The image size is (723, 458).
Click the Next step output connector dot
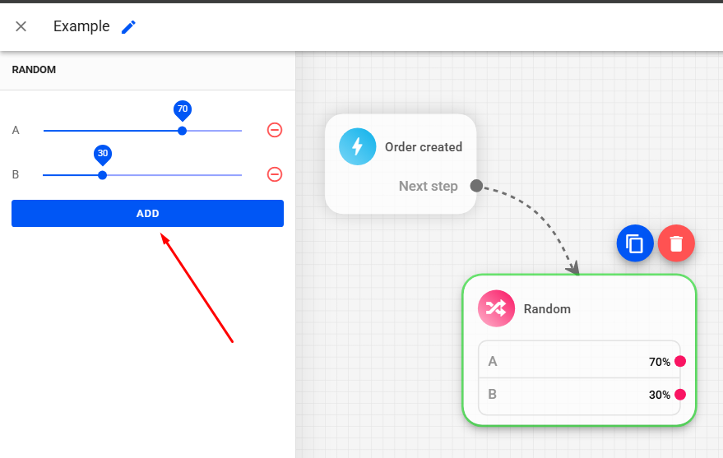(476, 186)
